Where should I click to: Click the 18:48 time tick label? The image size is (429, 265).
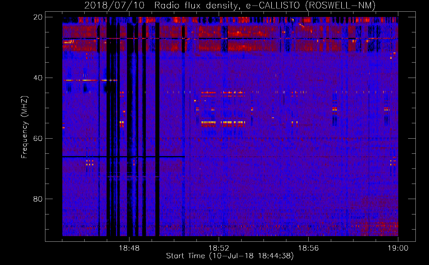pos(129,248)
